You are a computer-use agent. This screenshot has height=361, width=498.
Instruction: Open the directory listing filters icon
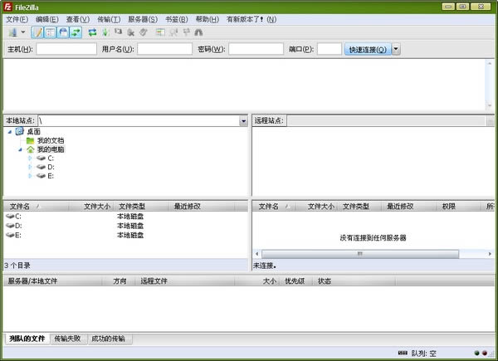tap(160, 32)
